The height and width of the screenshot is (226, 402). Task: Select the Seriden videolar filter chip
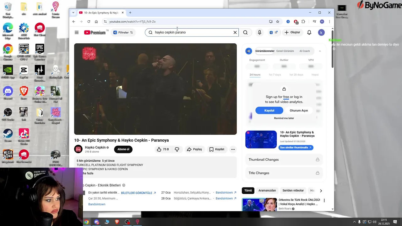293,191
